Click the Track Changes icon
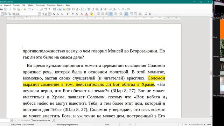This screenshot has height=126, width=224. 114,9
